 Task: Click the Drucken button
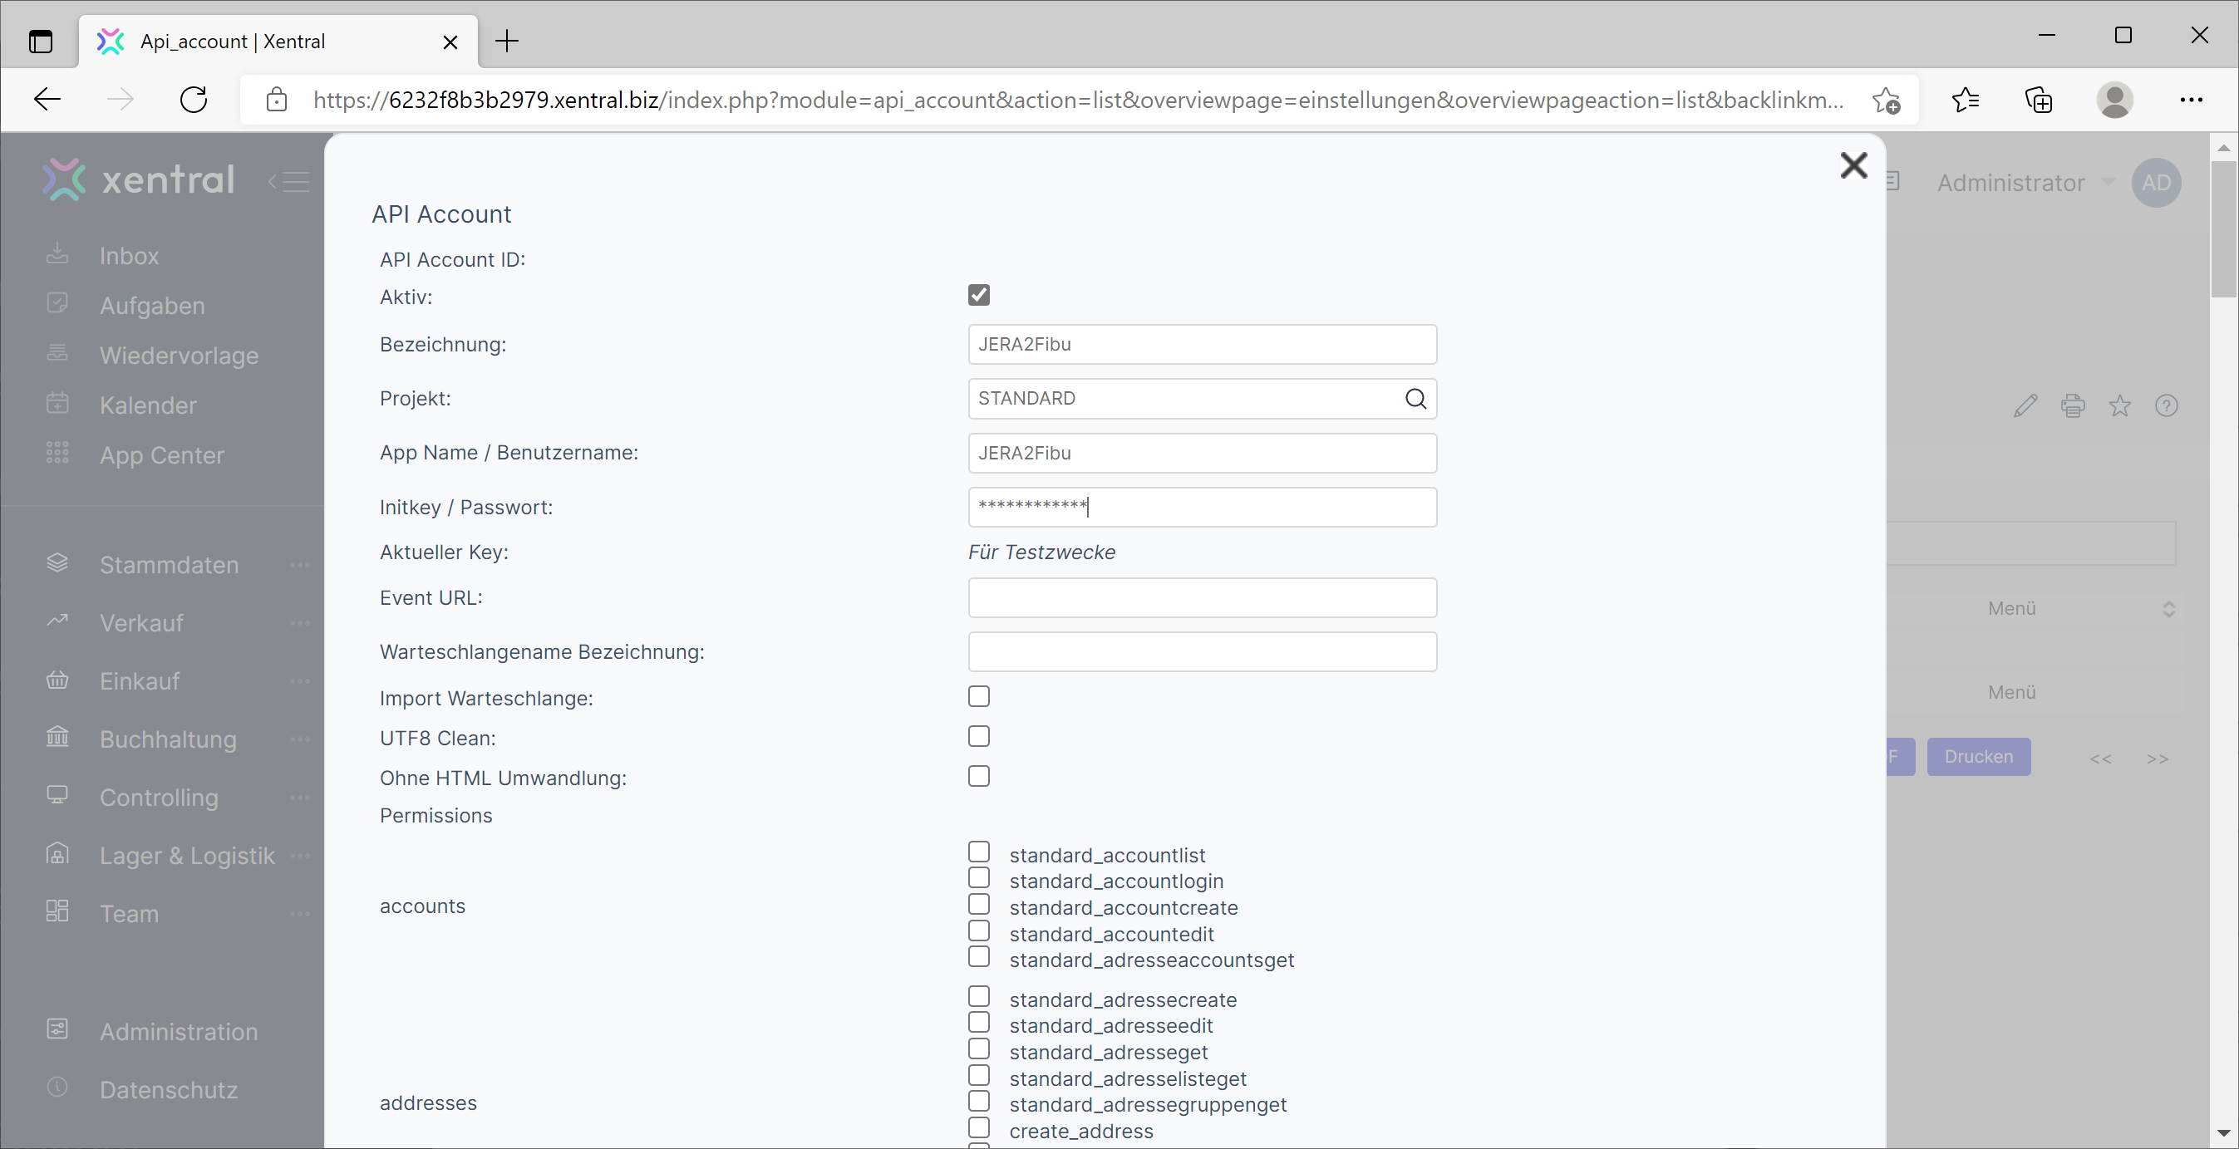pos(1978,757)
